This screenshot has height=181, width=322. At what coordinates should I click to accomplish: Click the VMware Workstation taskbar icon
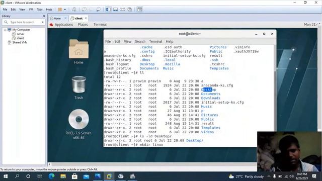click(x=109, y=176)
